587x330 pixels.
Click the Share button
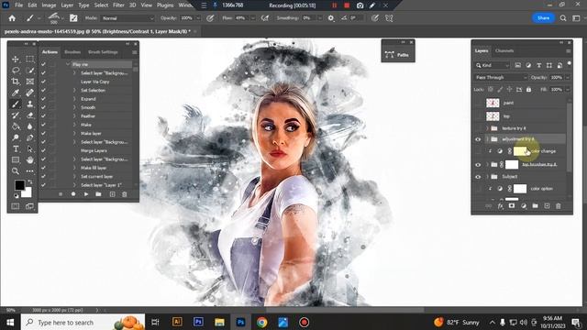point(543,18)
